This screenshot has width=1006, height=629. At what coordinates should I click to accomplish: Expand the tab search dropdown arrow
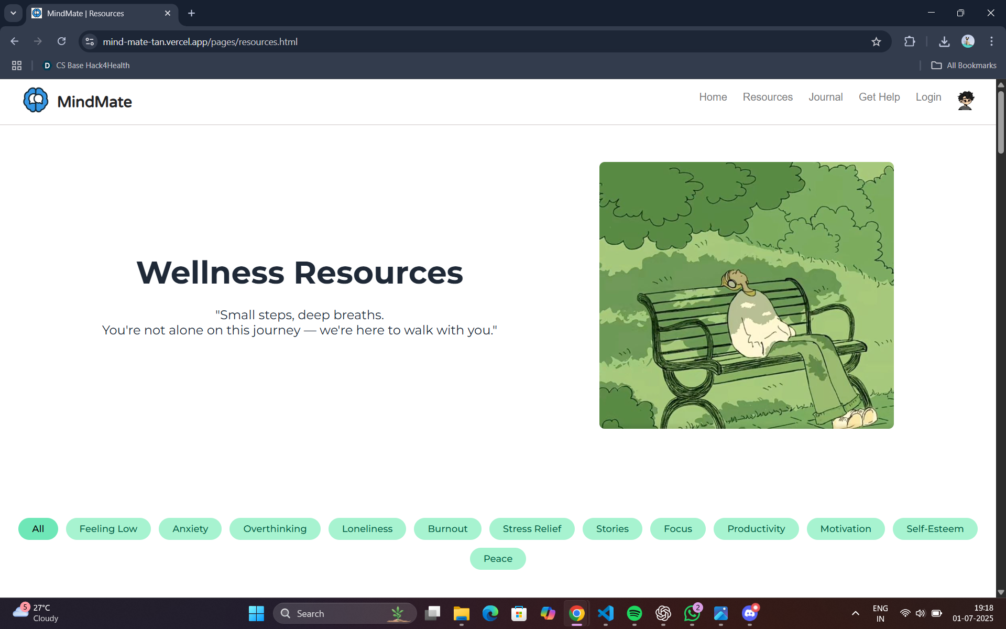pos(13,13)
